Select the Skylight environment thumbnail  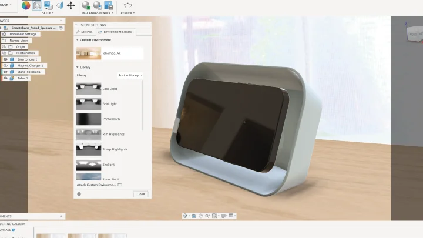pyautogui.click(x=89, y=165)
